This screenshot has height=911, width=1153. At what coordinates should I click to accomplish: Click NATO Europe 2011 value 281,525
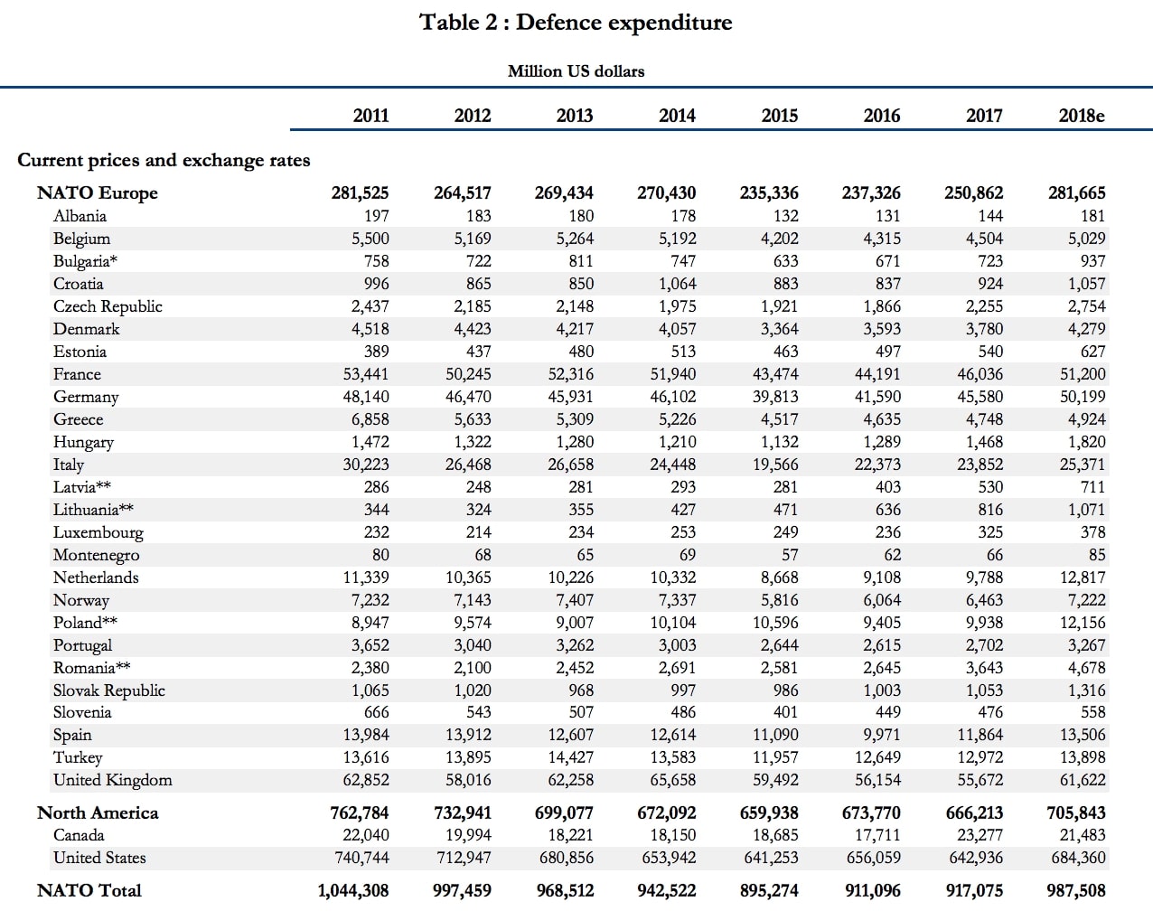click(361, 193)
